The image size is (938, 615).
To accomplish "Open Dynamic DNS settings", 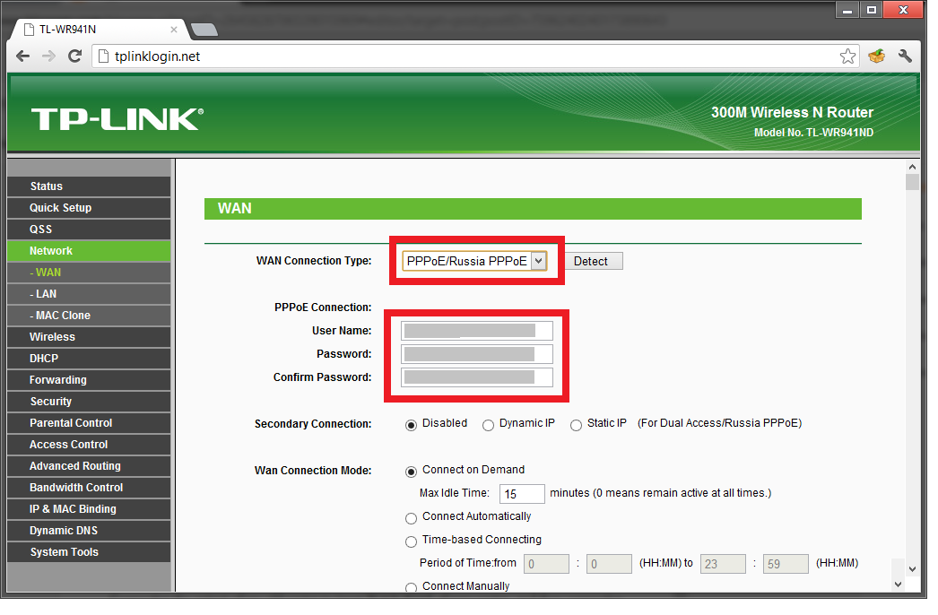I will [89, 531].
